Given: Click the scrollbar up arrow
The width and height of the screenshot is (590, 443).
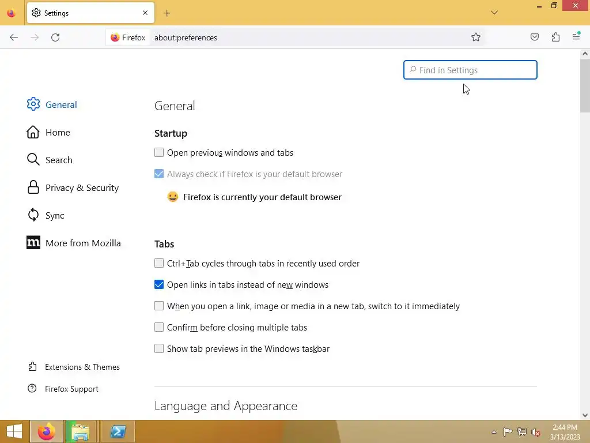Looking at the screenshot, I should tap(585, 54).
